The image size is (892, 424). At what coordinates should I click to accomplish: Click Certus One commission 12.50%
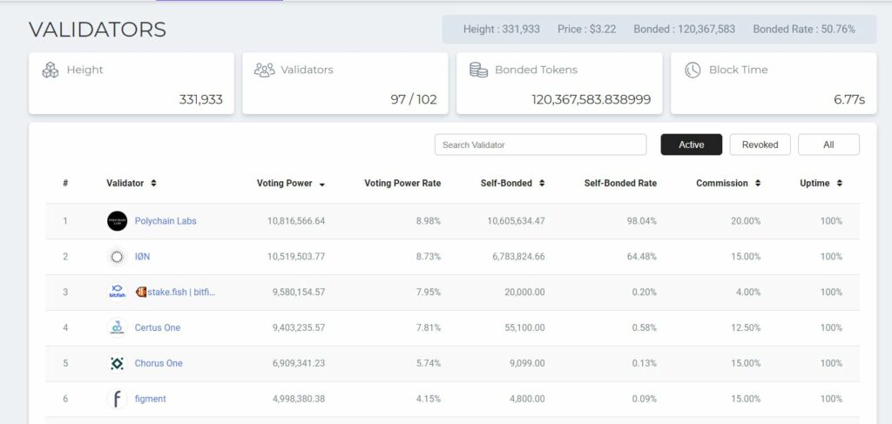tap(746, 328)
